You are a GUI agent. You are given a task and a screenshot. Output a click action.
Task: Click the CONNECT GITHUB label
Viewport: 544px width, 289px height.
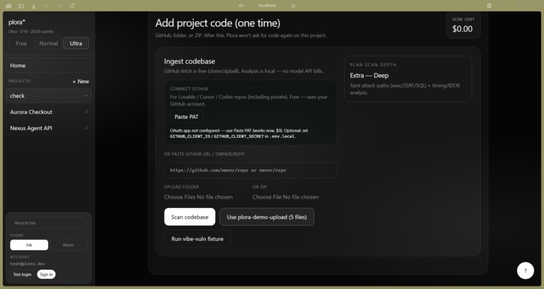tap(189, 89)
